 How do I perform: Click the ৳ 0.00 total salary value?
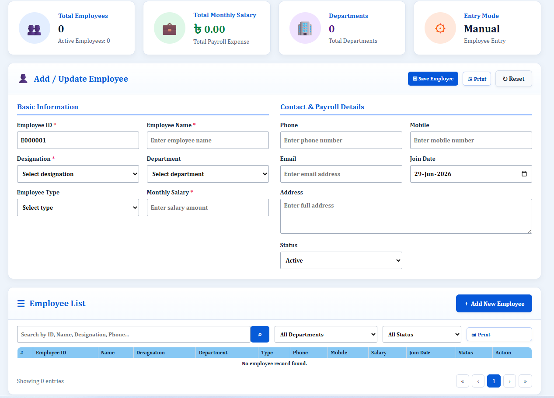[x=209, y=29]
